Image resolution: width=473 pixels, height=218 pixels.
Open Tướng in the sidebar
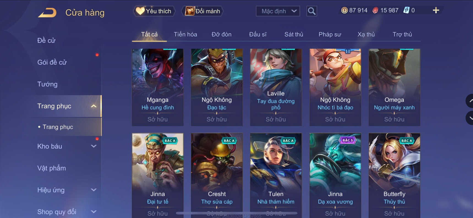point(47,84)
